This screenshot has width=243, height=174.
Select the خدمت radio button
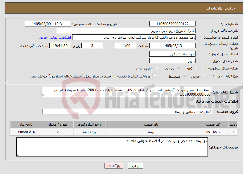coord(179,68)
